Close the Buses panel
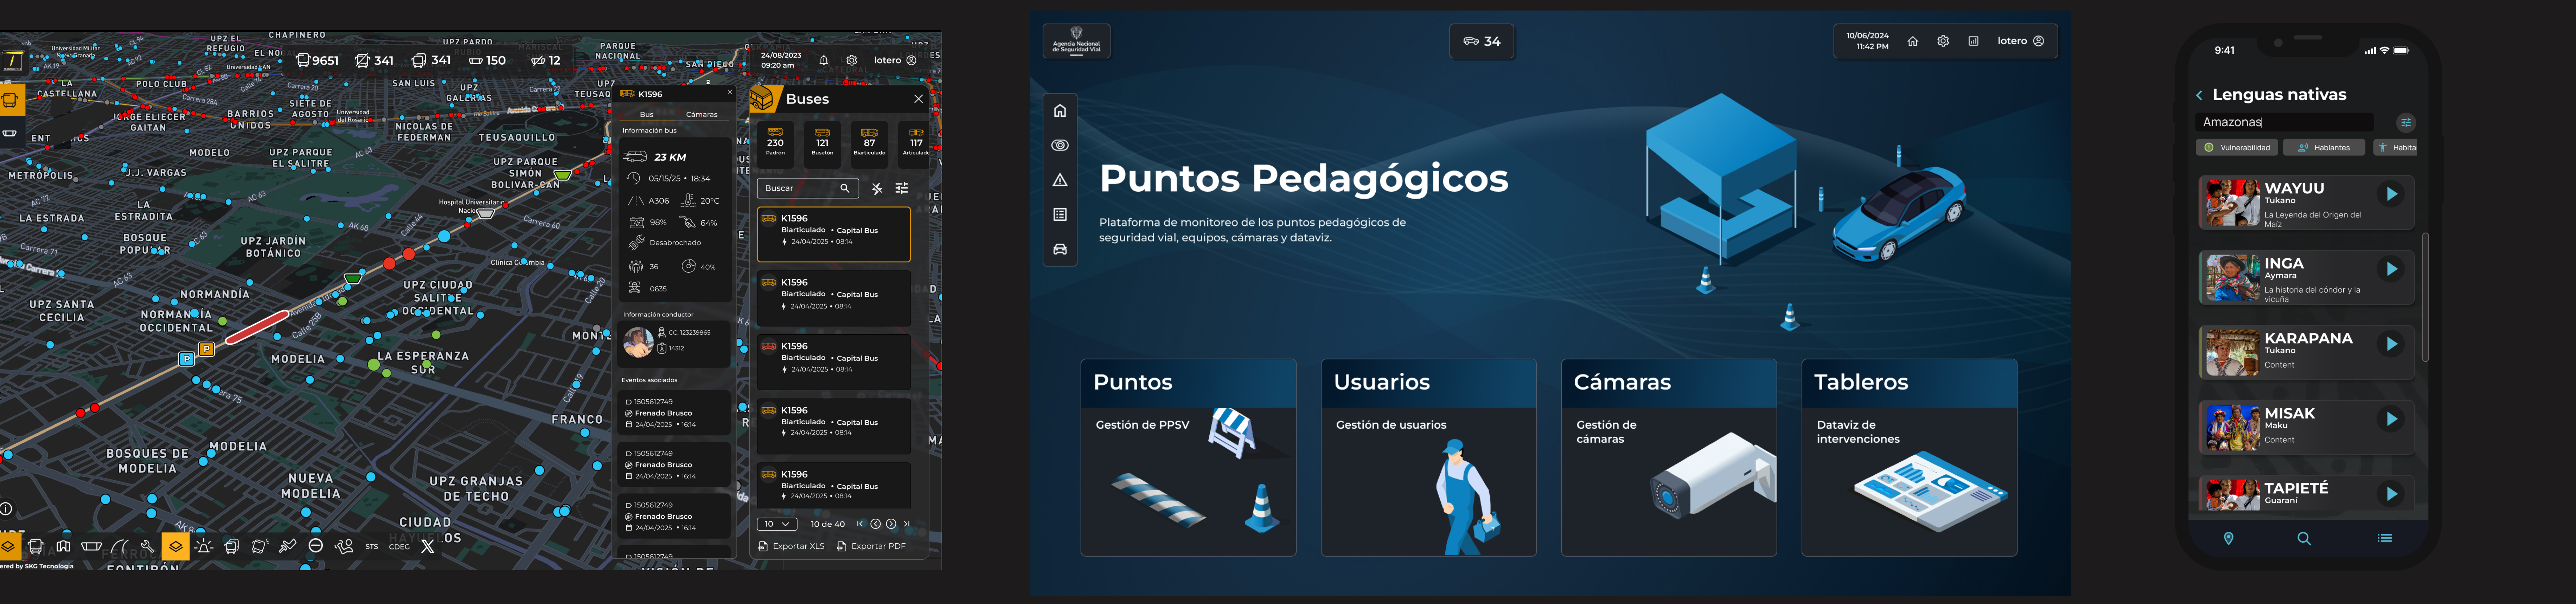Image resolution: width=2576 pixels, height=604 pixels. [918, 99]
